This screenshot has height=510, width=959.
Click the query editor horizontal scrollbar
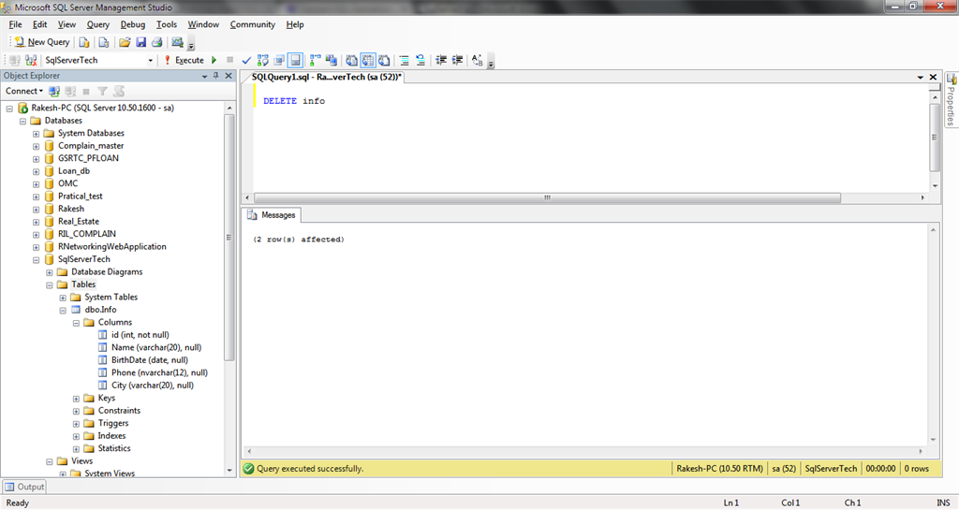coord(547,197)
